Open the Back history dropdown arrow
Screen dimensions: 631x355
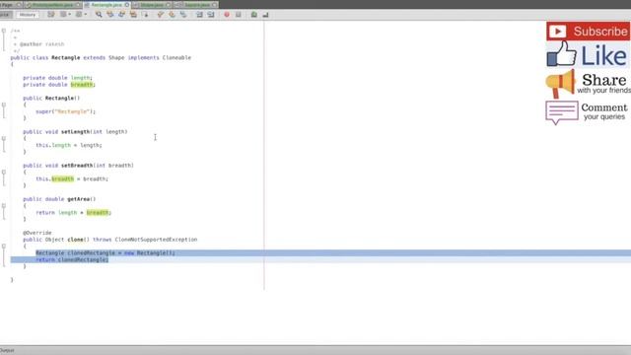70,15
